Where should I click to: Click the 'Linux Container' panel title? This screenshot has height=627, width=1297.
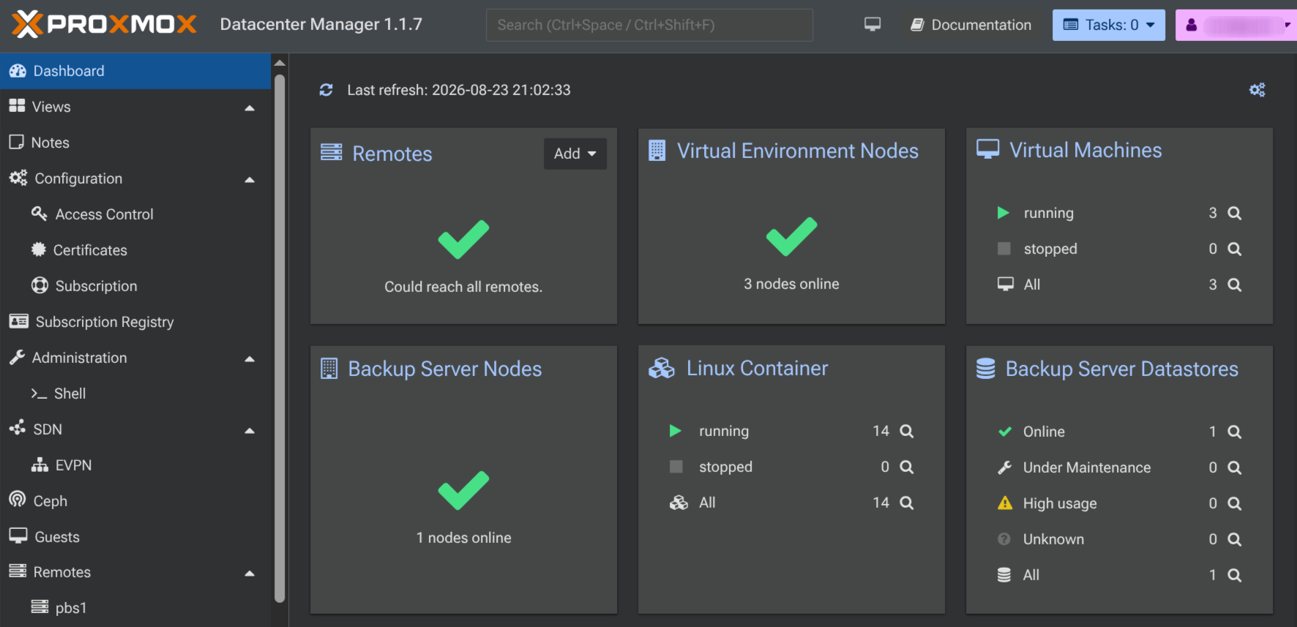[x=758, y=368]
